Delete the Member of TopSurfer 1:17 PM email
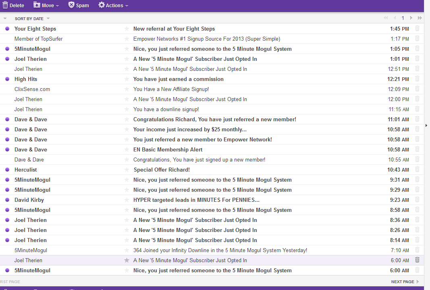Viewport: 430px width, 290px height. (417, 38)
